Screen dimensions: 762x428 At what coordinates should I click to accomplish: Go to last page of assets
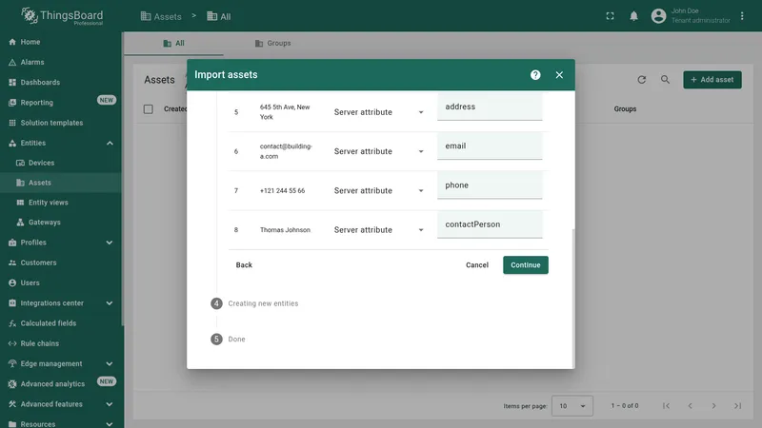click(737, 406)
